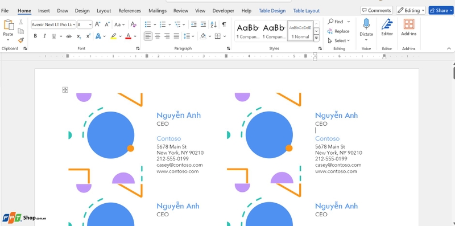The image size is (455, 226).
Task: Open the Styles pane launcher
Action: [320, 48]
